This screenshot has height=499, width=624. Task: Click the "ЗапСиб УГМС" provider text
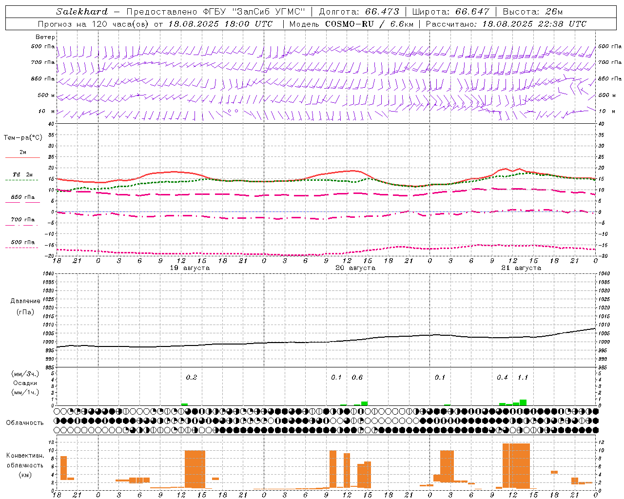click(x=269, y=12)
